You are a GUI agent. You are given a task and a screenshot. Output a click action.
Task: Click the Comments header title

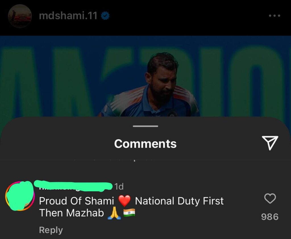(145, 144)
